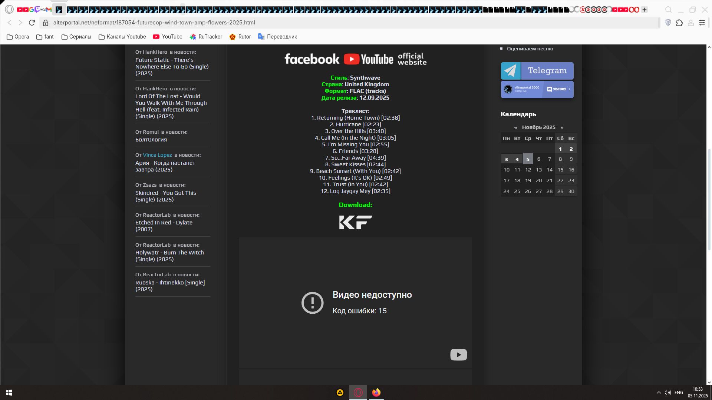Select day 4 in the calendar
The height and width of the screenshot is (400, 712).
[x=517, y=159]
